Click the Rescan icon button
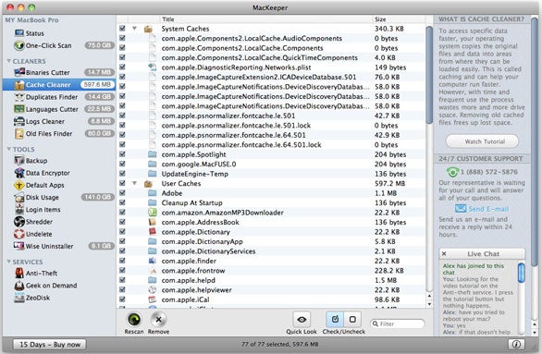Screen dimensions: 542x354 134,319
